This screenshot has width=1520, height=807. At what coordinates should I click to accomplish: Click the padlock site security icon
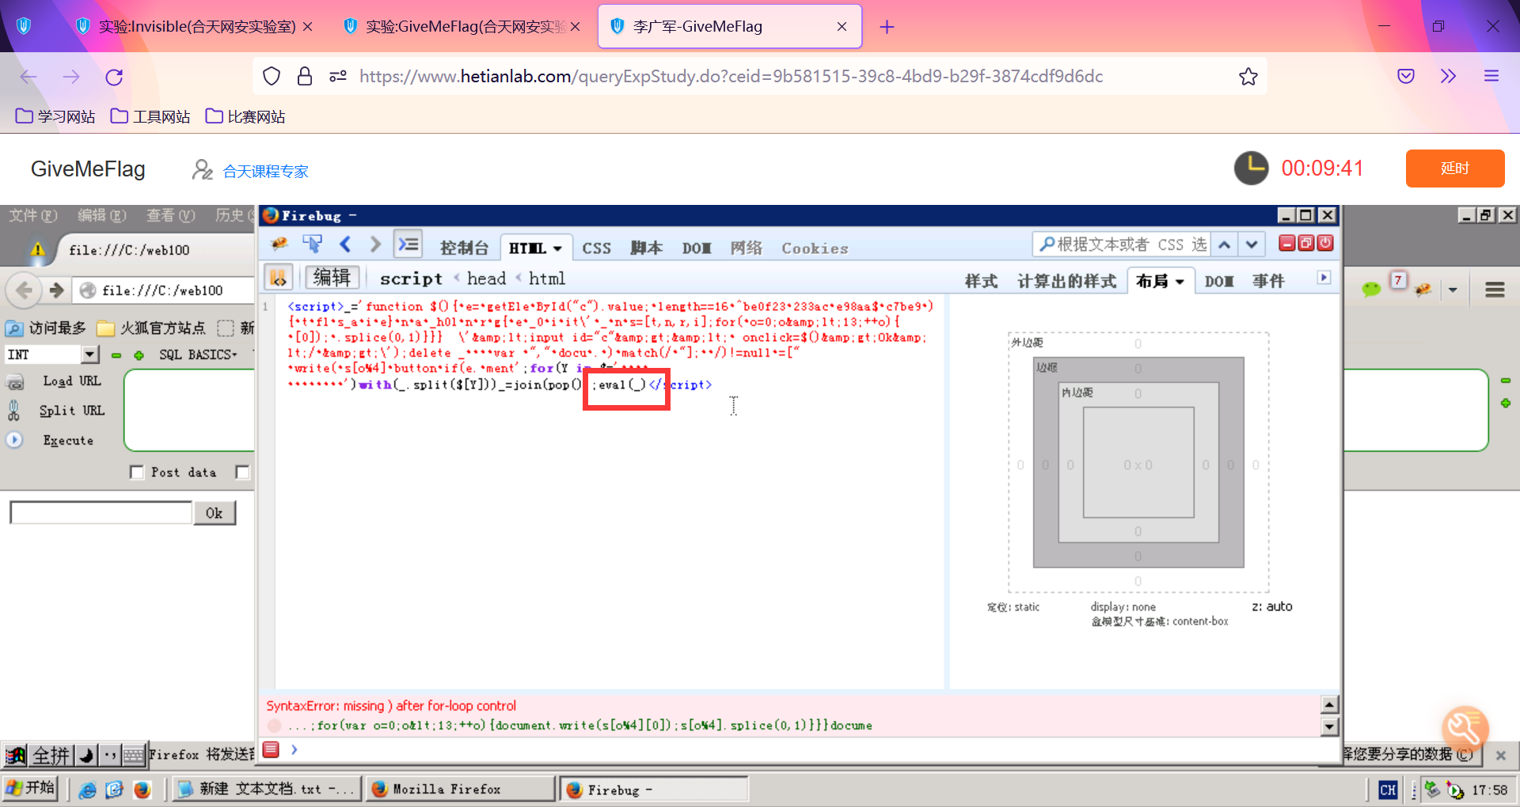tap(305, 77)
